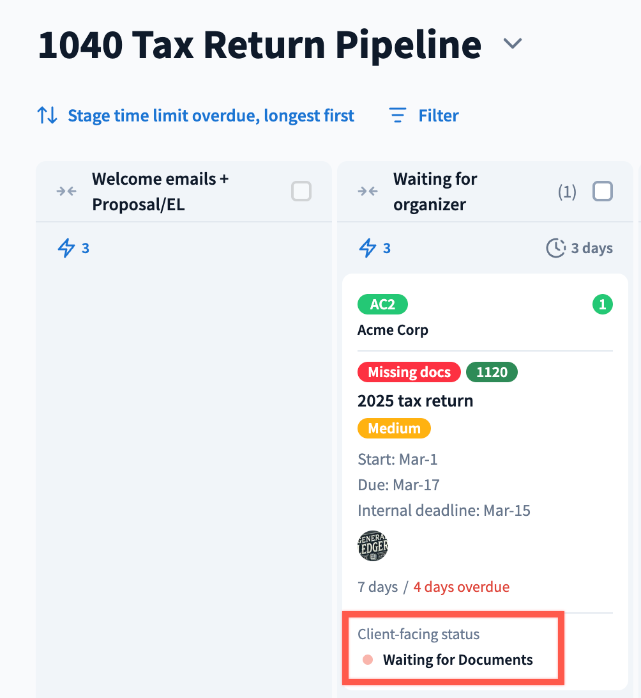This screenshot has height=698, width=641.
Task: Click the green notification badge on Acme card
Action: (x=602, y=305)
